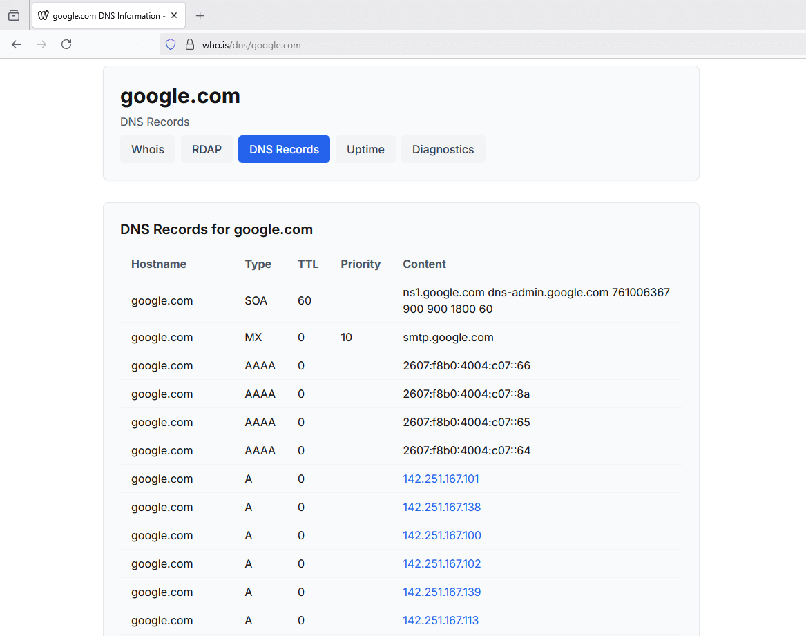The width and height of the screenshot is (806, 636).
Task: Click the A type cell for 142.251.167.101
Action: pyautogui.click(x=248, y=479)
